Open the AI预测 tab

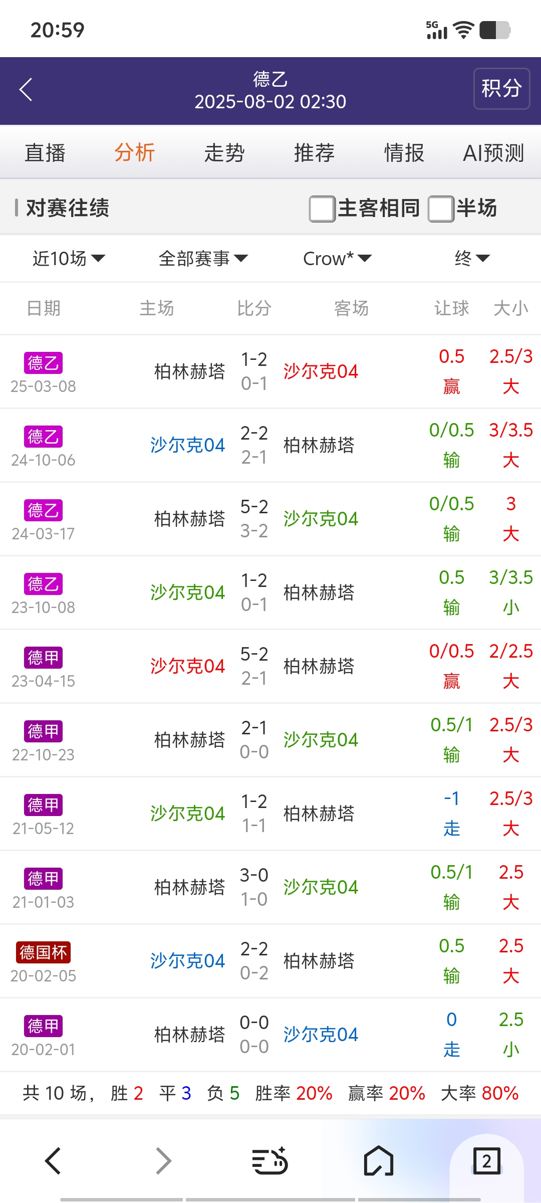coord(493,153)
